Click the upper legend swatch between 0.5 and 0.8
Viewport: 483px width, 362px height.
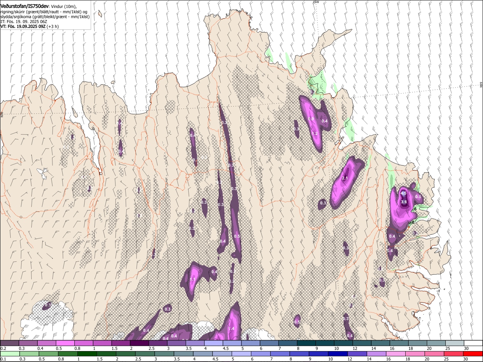pos(65,343)
